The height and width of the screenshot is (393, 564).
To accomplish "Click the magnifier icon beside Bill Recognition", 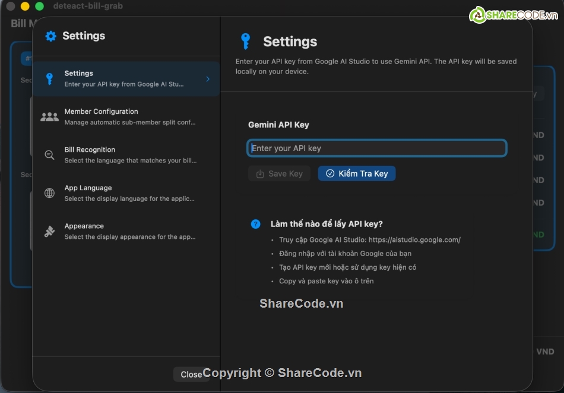I will 50,155.
